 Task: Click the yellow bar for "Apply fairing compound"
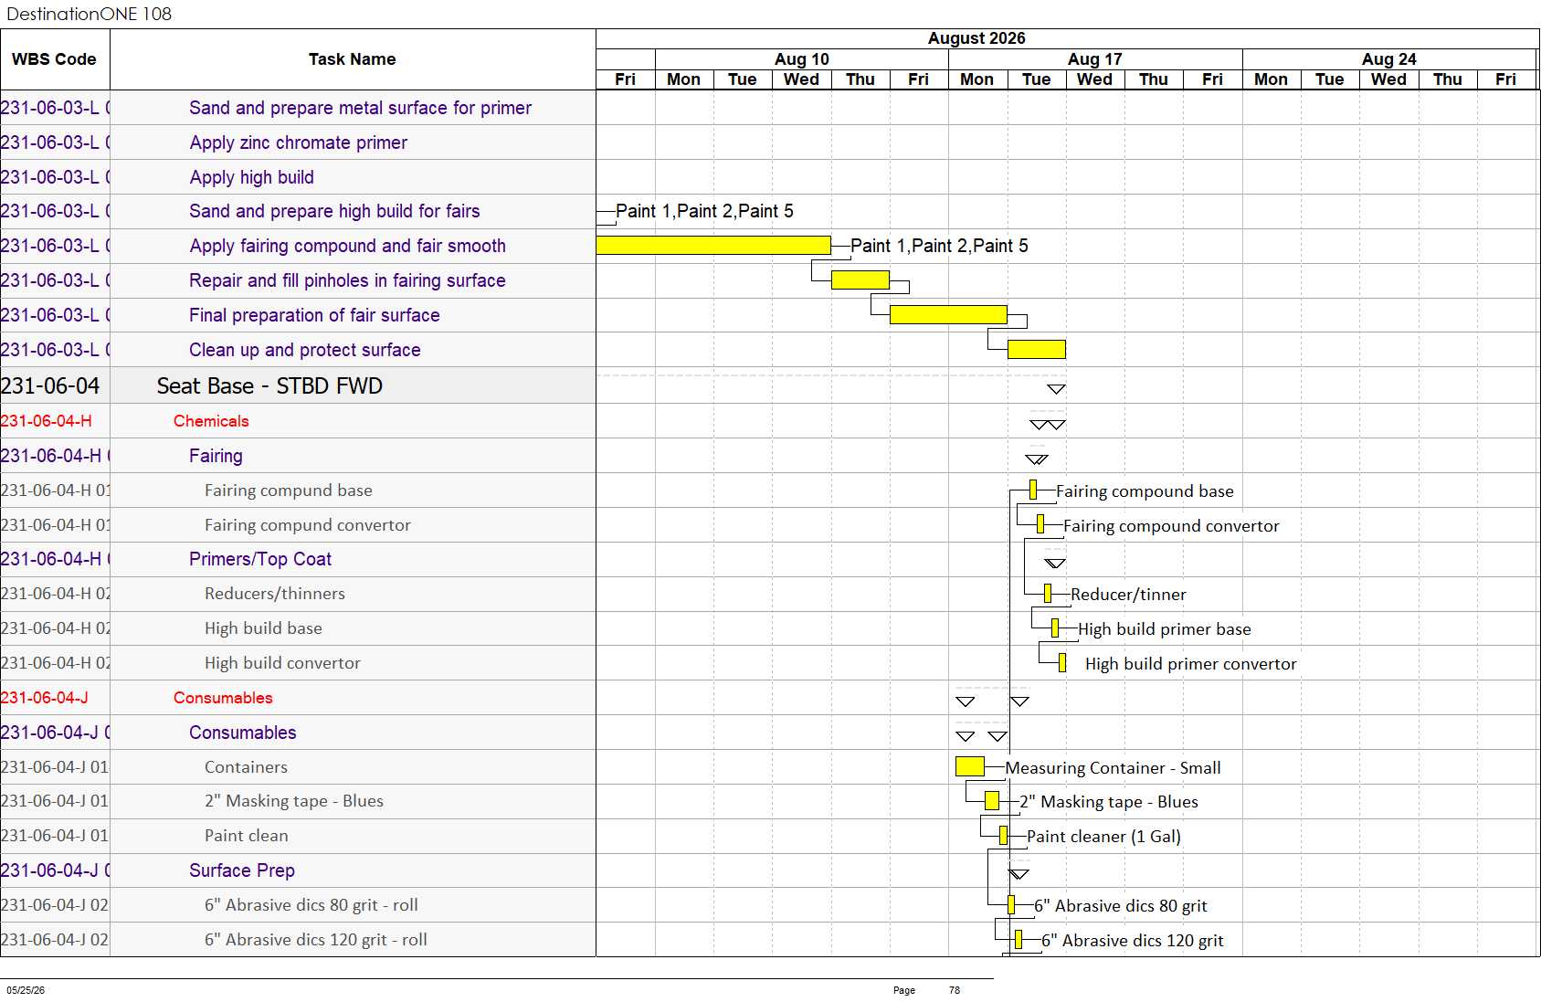713,246
